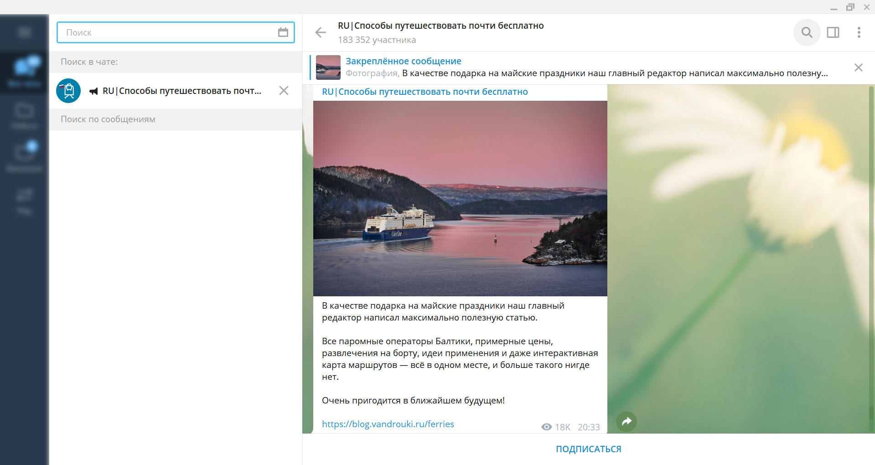Click the channel name link above the photo

(425, 92)
